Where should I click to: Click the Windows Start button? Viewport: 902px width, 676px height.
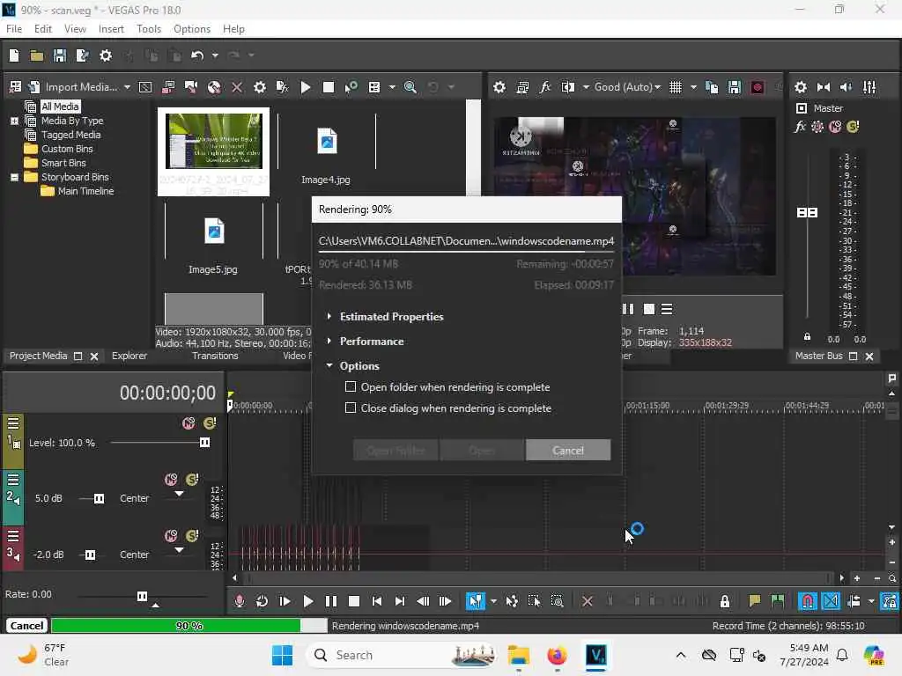(x=282, y=655)
